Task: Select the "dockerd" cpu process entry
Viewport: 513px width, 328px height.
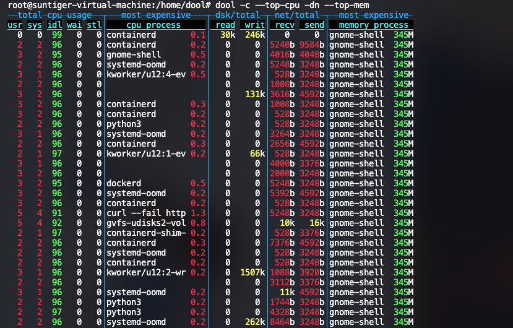Action: (124, 183)
